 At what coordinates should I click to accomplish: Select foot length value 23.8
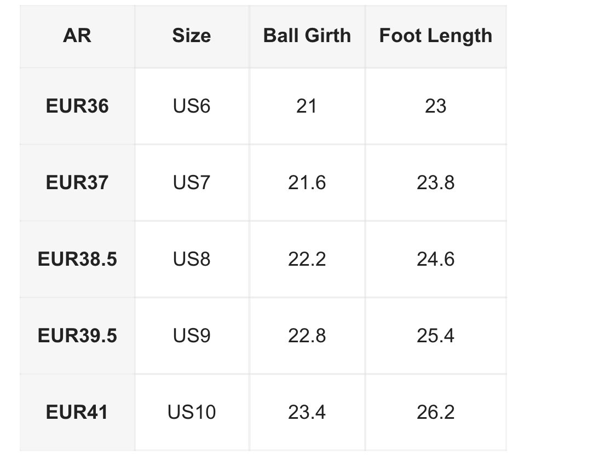coord(435,183)
